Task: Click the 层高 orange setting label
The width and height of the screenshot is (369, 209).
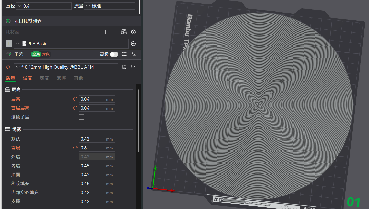Action: tap(16, 99)
